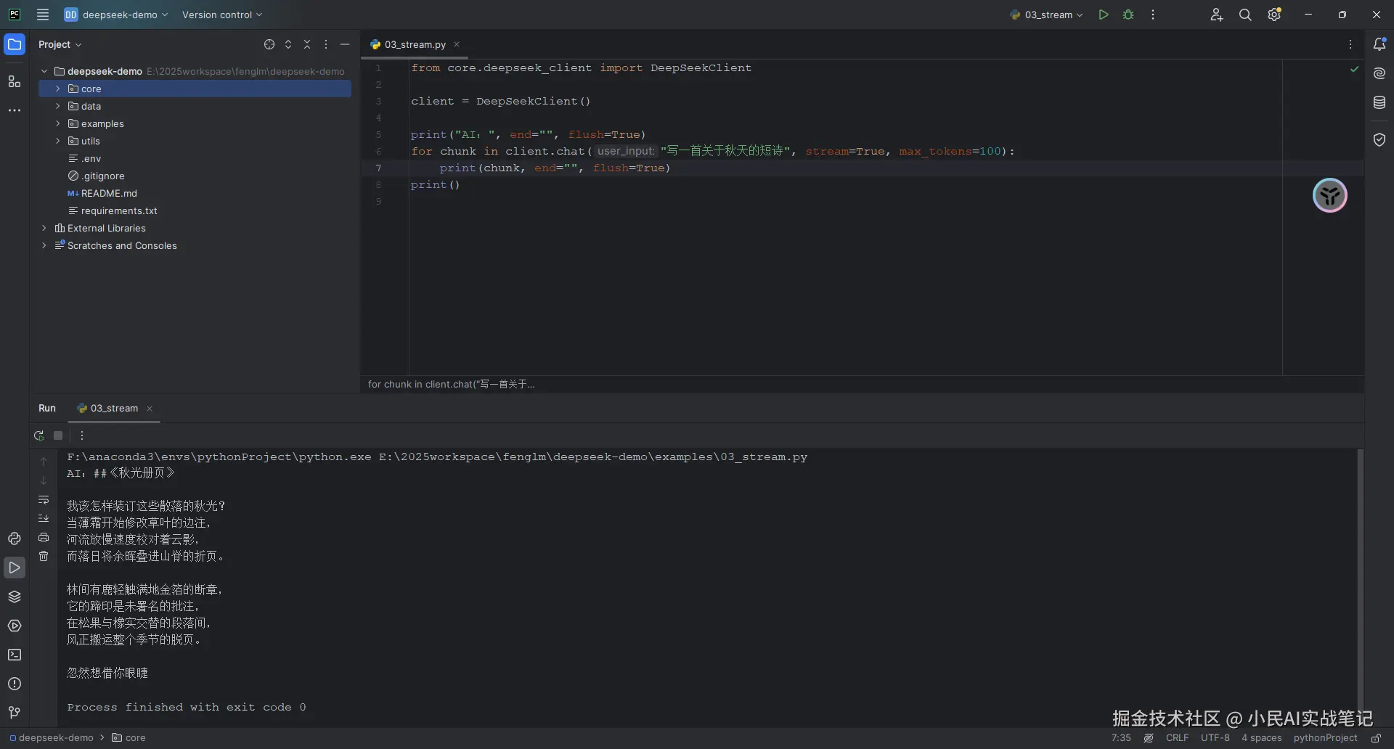
Task: Click the UTF-8 encoding widget
Action: pos(1215,738)
